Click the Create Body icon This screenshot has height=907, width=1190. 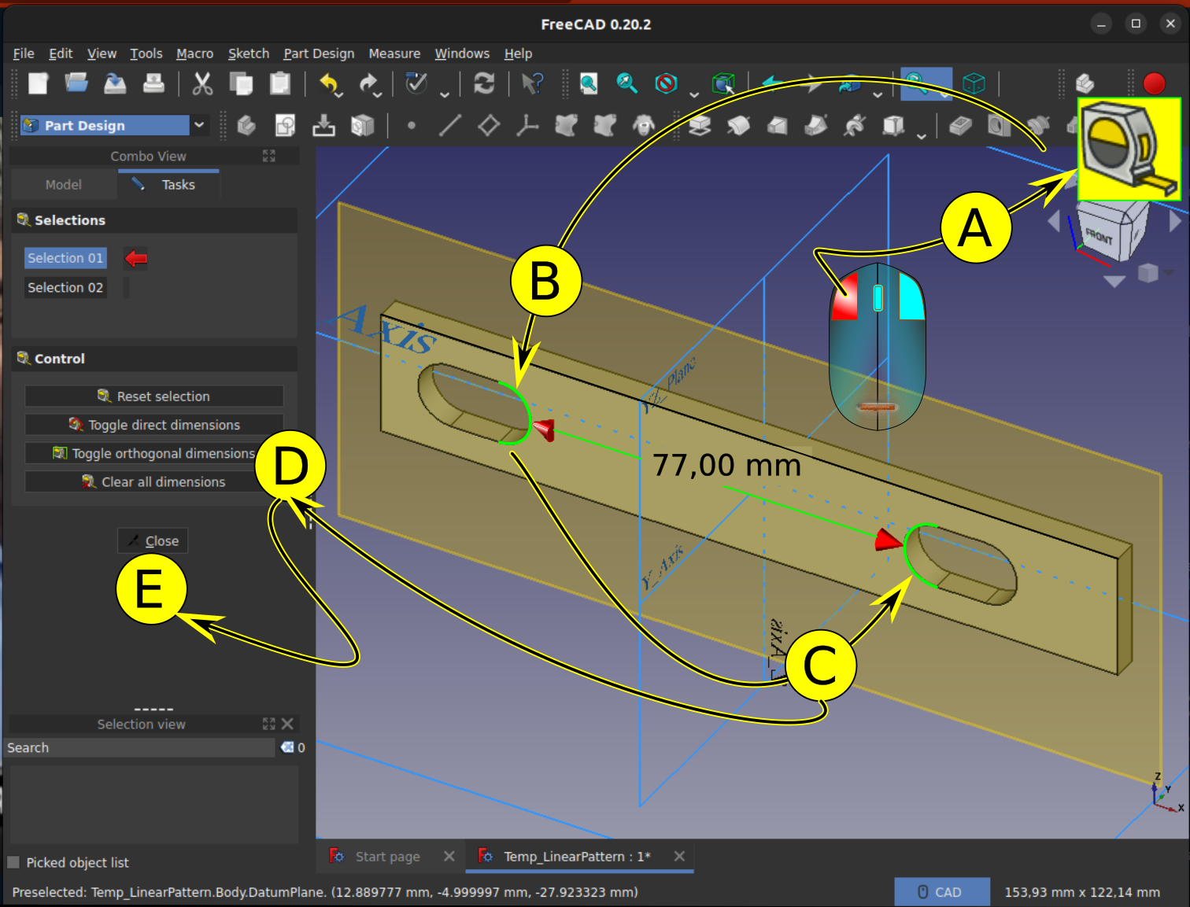click(246, 126)
